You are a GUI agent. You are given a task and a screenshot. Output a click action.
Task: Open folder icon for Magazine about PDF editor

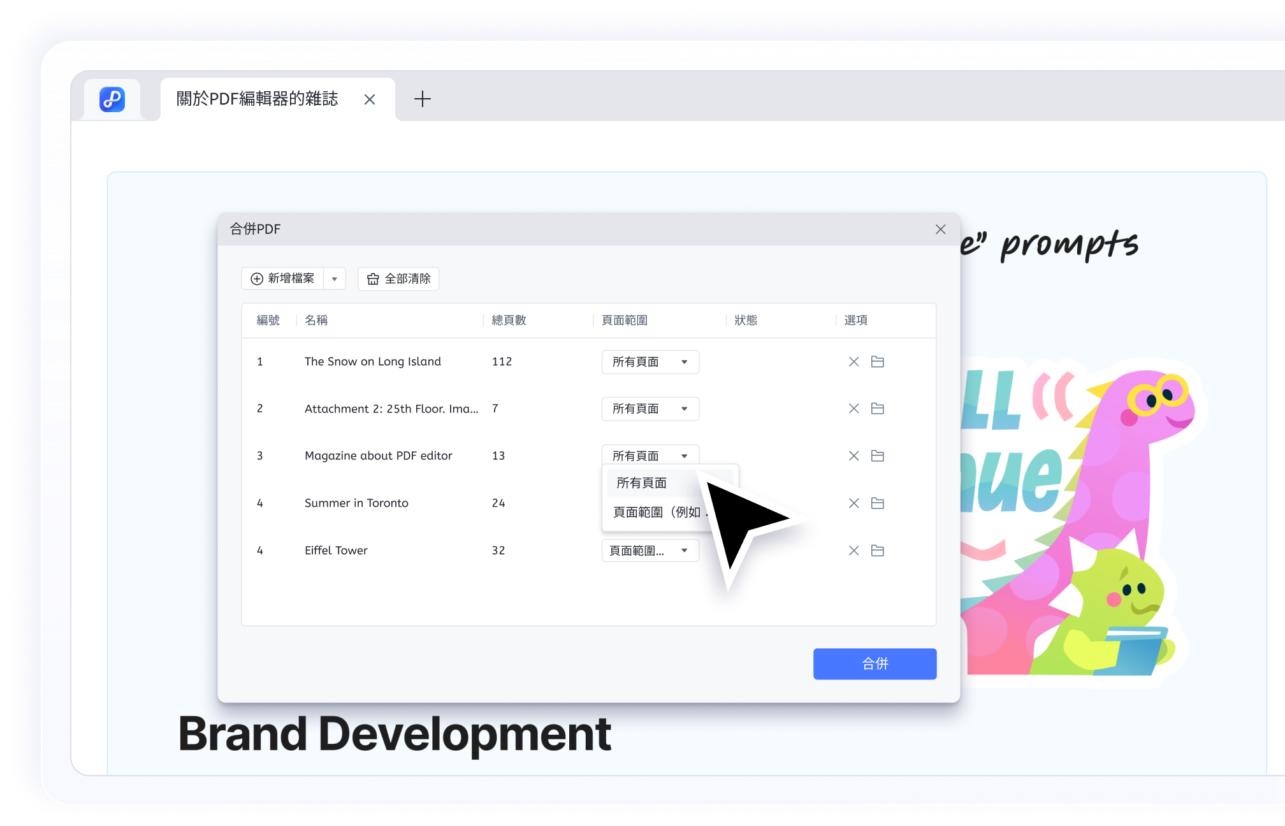(x=878, y=456)
